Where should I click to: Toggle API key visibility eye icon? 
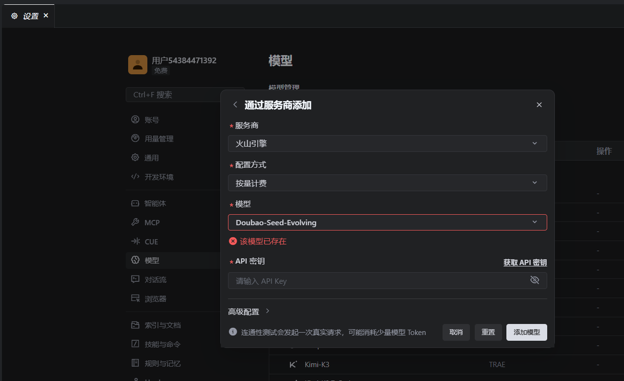click(535, 280)
